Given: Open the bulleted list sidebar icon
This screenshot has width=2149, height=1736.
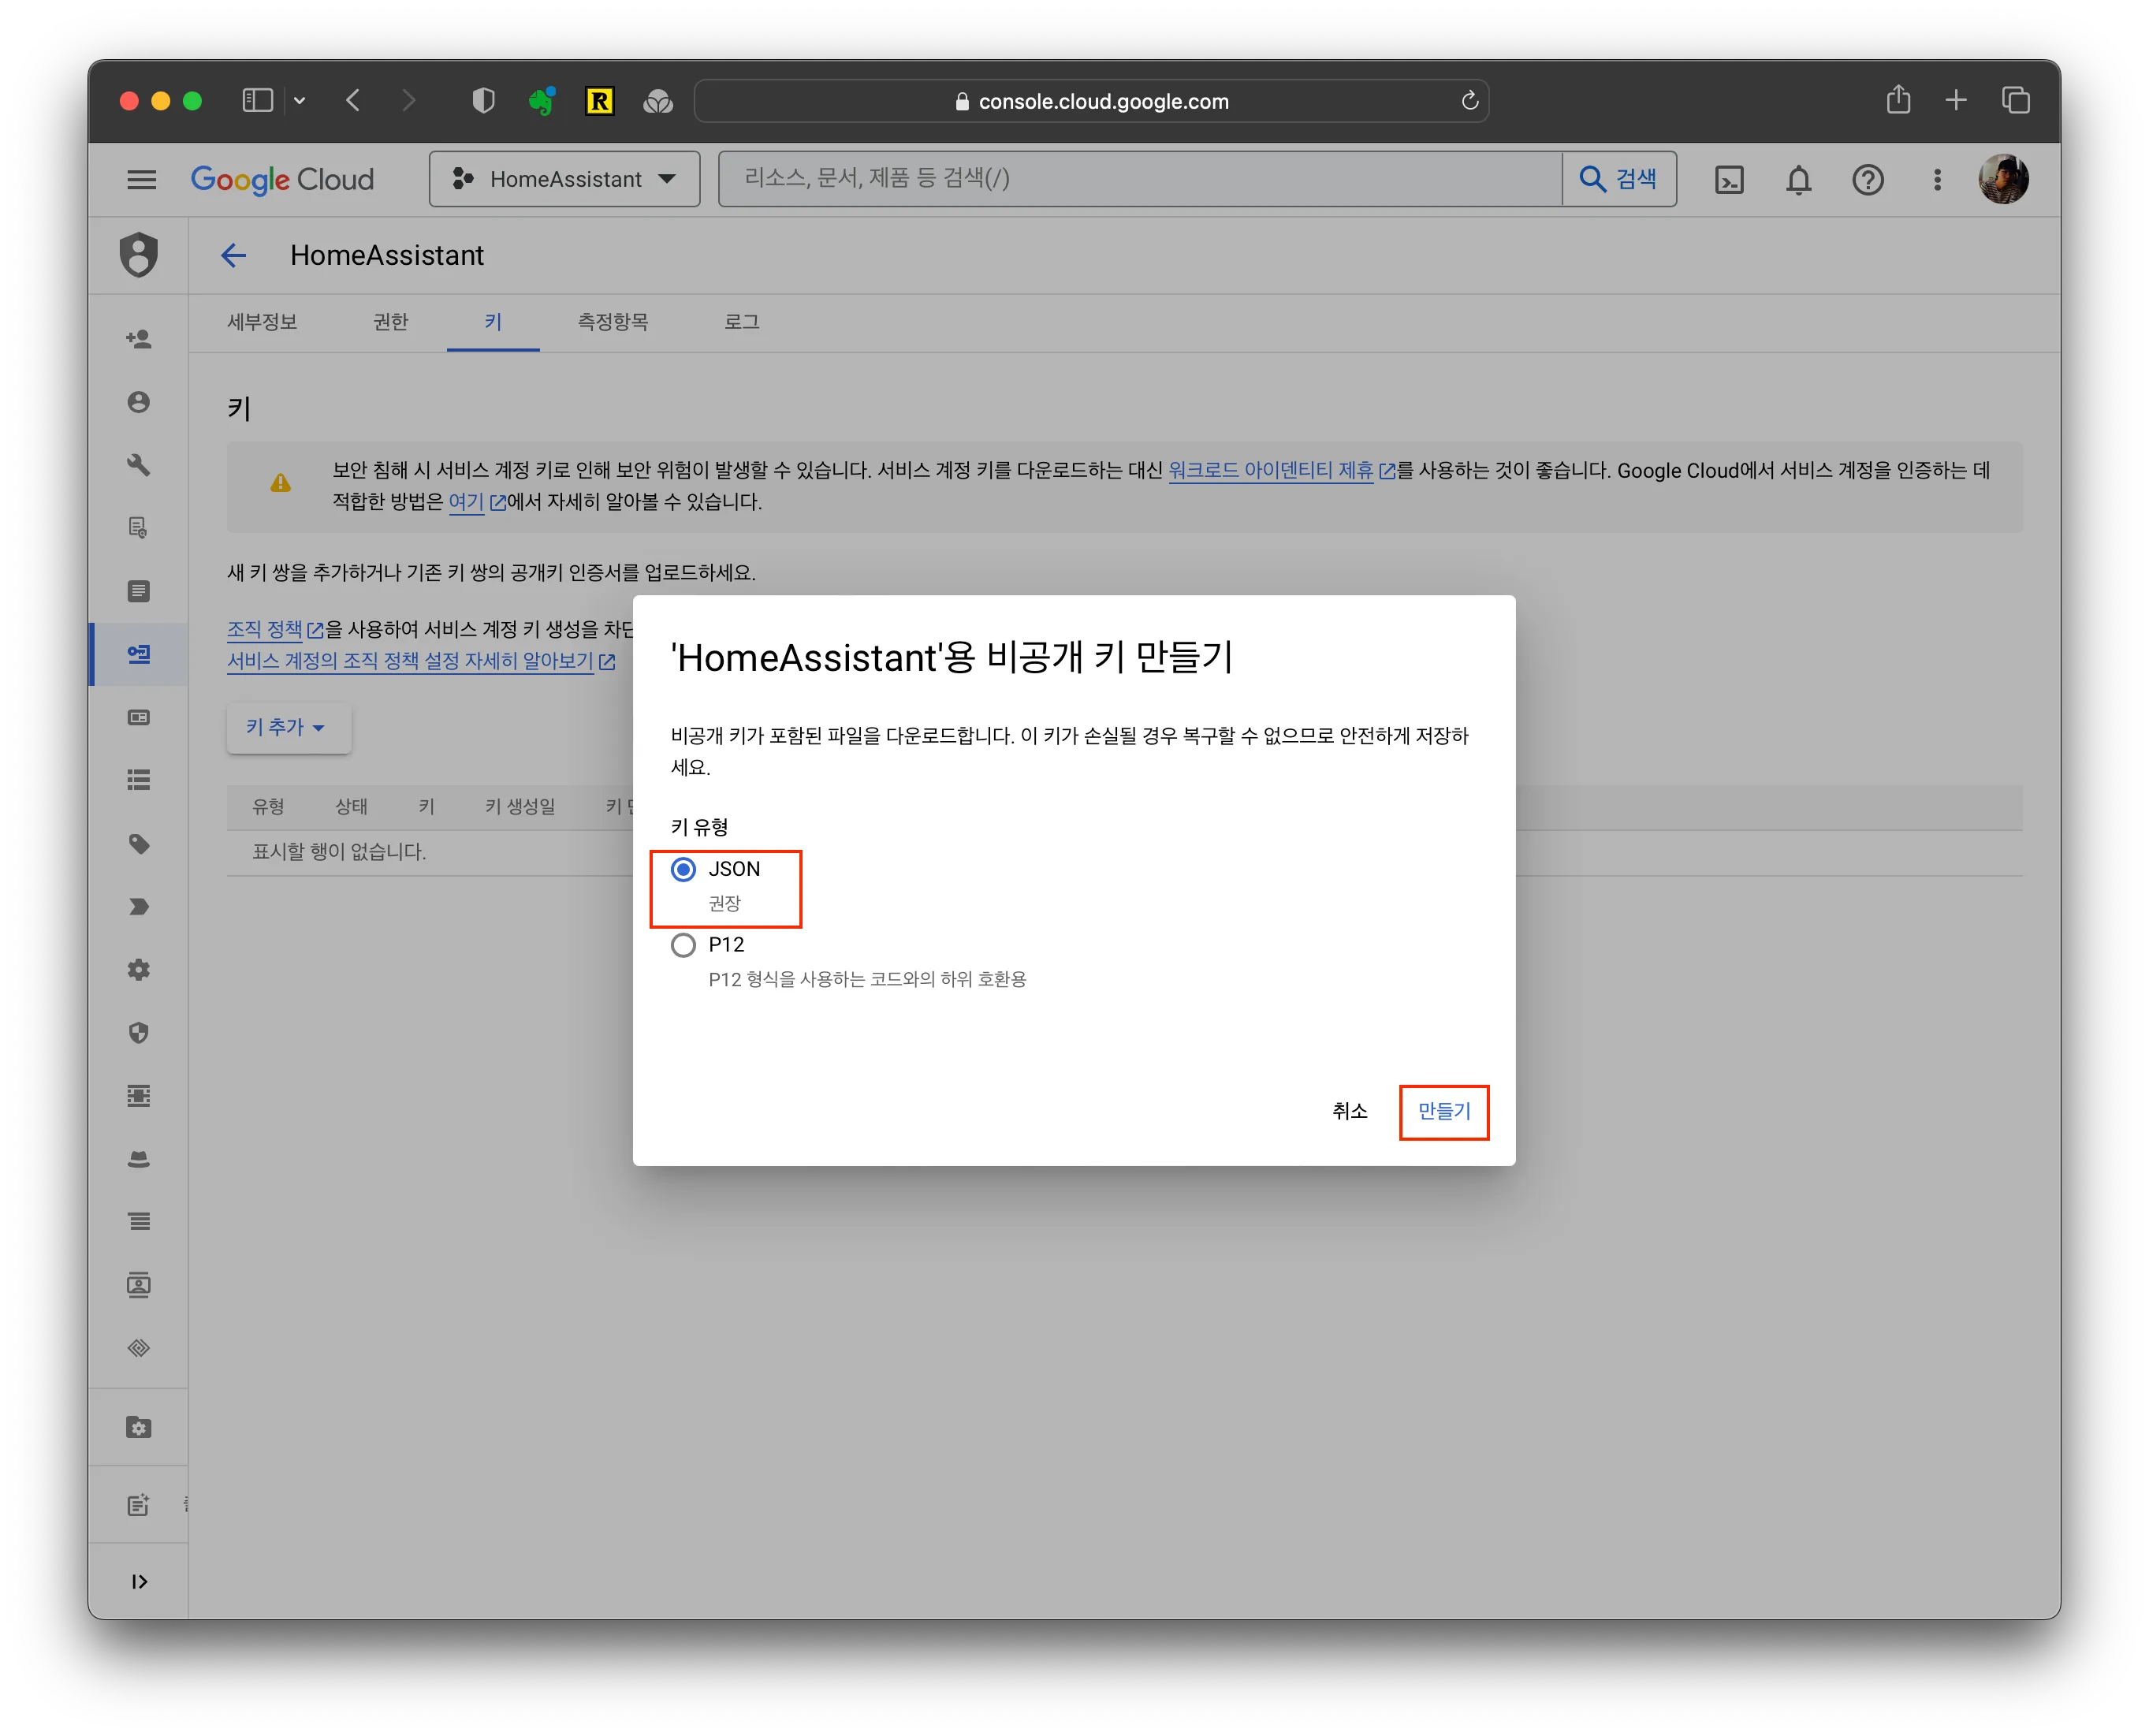Looking at the screenshot, I should pos(139,780).
